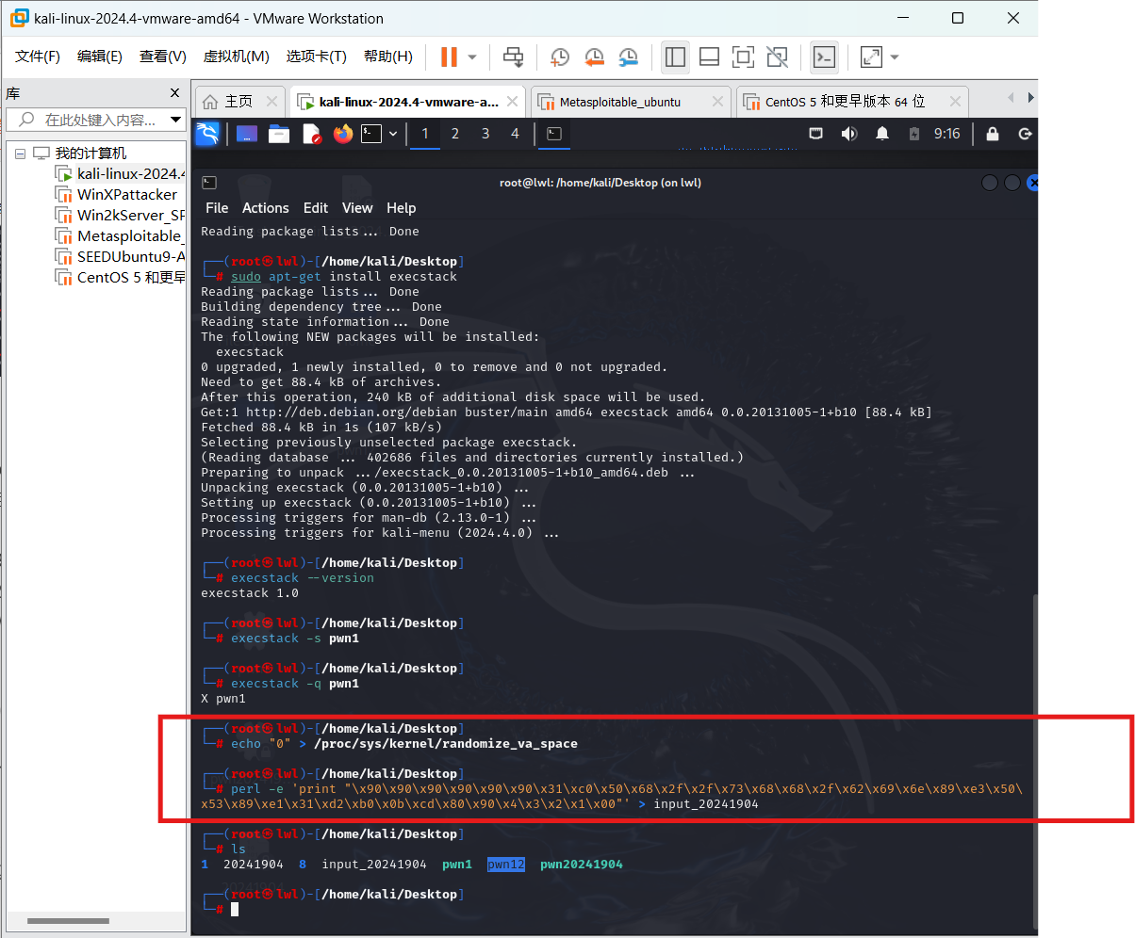Select SEEDUbuntu9 in the library tree

pos(130,257)
